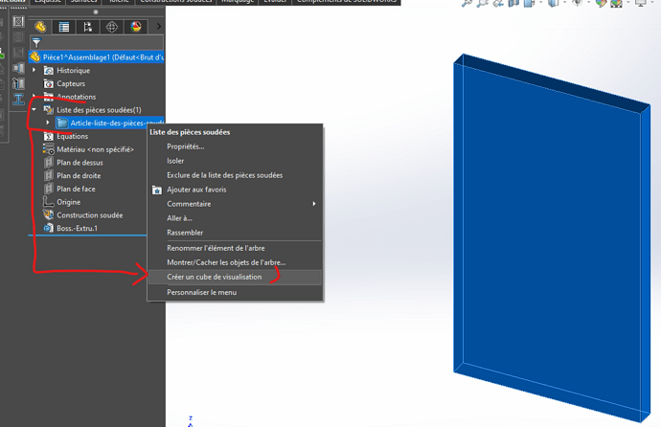Click Isoler in the context menu
The image size is (661, 427).
tap(175, 161)
